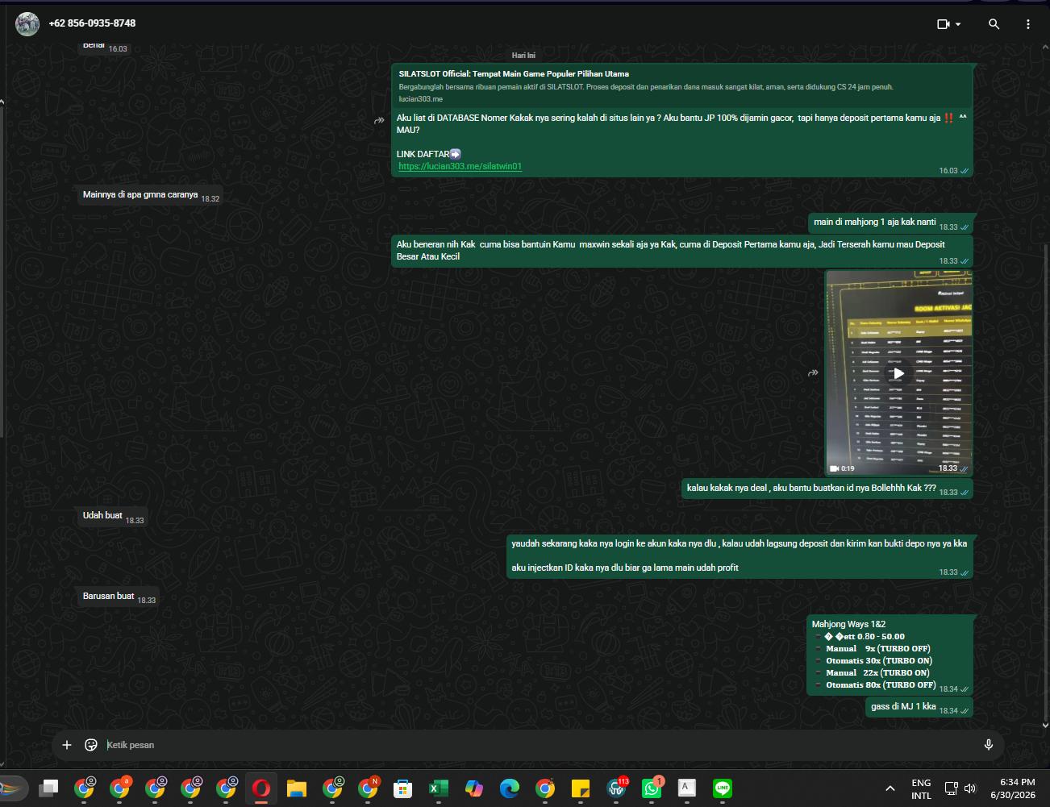The width and height of the screenshot is (1050, 807).
Task: Select message "gass di MJ 1 kka"
Action: [919, 707]
